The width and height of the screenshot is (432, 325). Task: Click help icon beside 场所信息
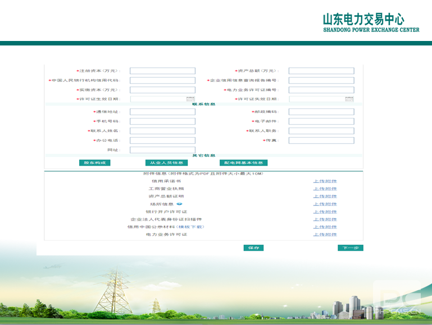[x=179, y=204]
